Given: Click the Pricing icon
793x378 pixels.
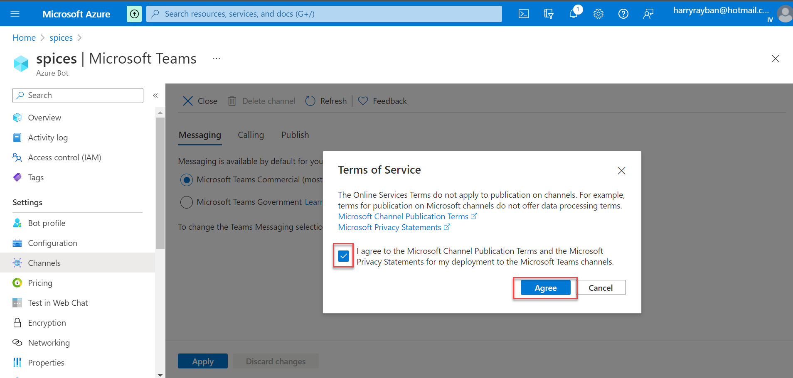Looking at the screenshot, I should coord(17,283).
